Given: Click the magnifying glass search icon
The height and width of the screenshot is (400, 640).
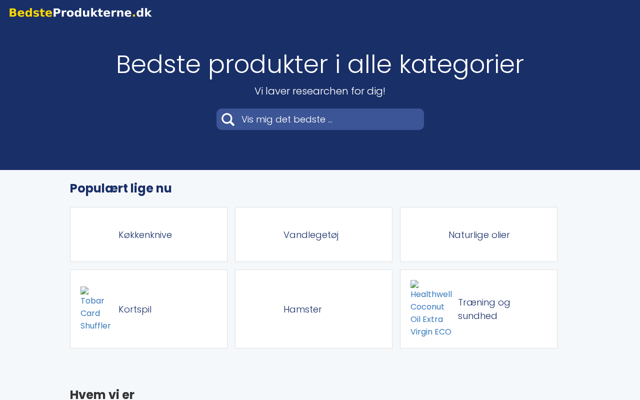Looking at the screenshot, I should click(227, 119).
